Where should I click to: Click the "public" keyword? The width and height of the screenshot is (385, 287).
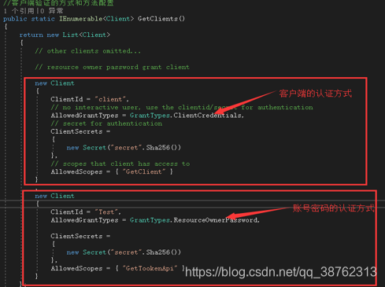point(15,19)
